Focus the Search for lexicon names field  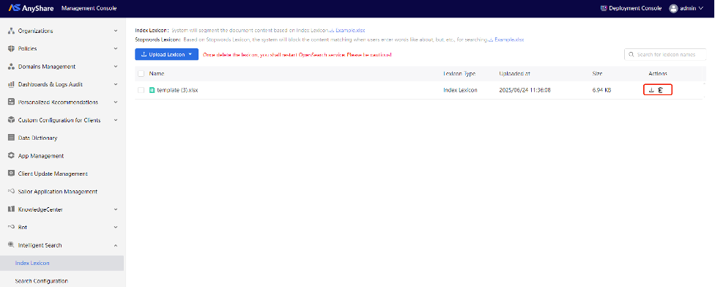tap(666, 55)
